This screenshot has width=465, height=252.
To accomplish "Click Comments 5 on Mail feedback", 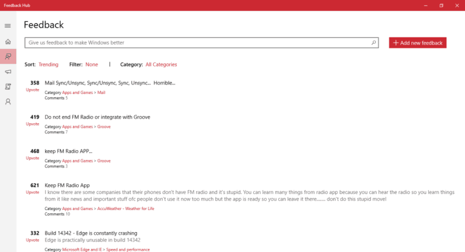I will point(56,98).
